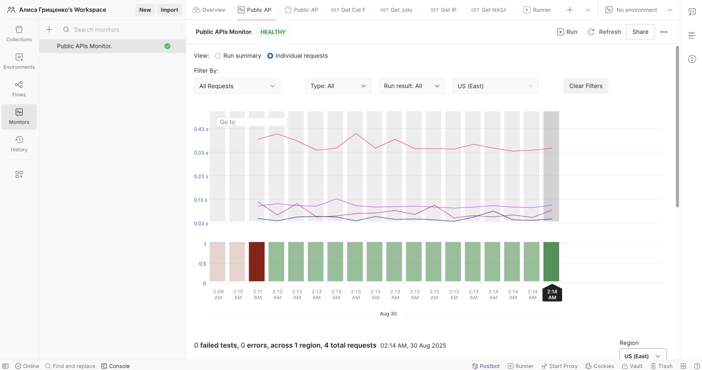
Task: Open the help icon in status bar
Action: click(697, 366)
